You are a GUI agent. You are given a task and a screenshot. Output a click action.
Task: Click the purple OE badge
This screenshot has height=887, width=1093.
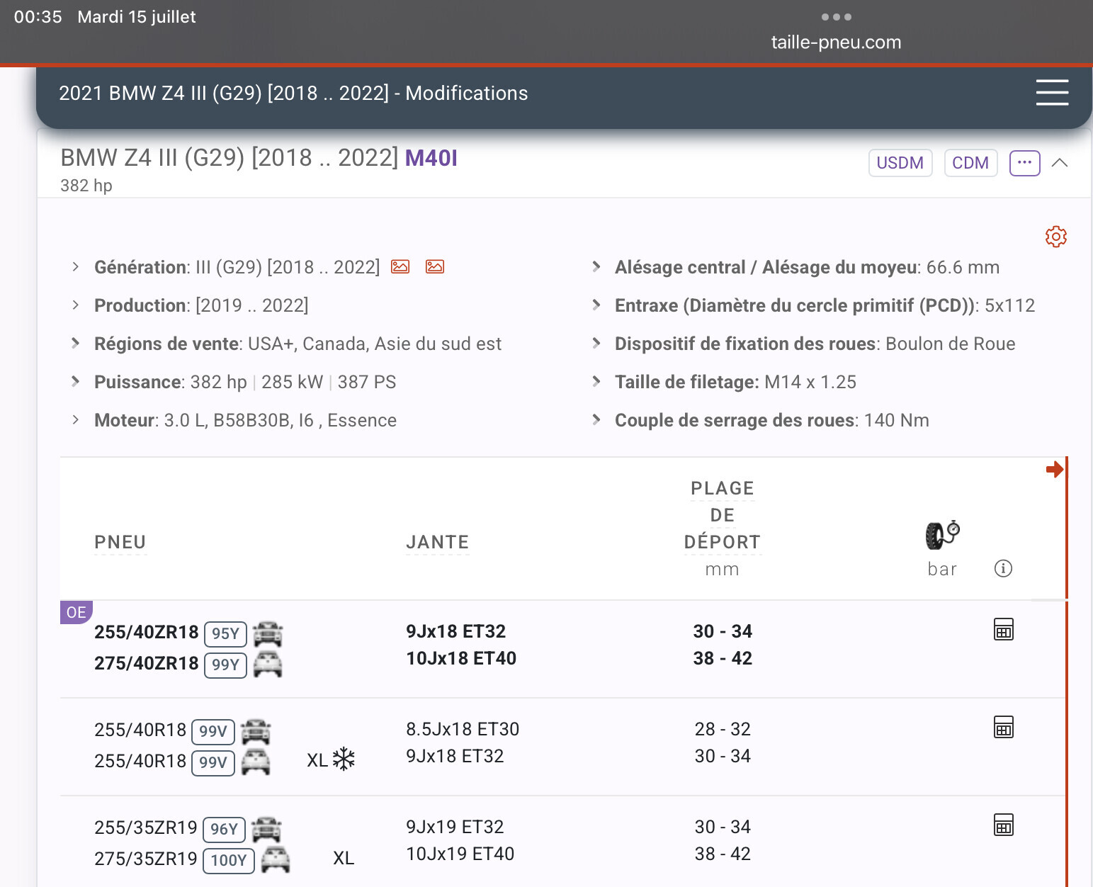click(x=77, y=612)
